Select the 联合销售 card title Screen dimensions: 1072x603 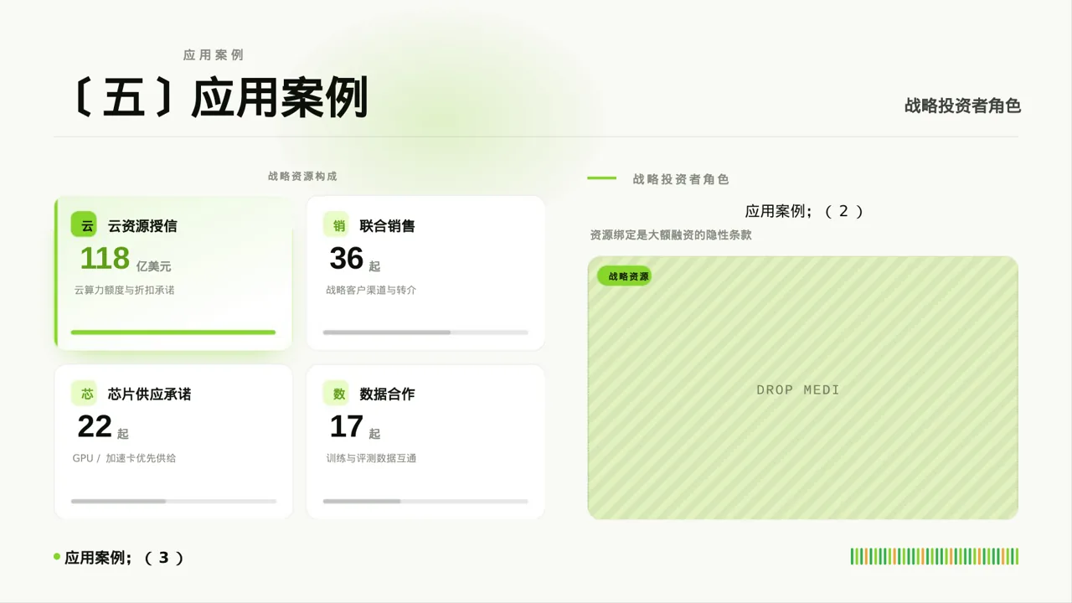[x=387, y=226]
